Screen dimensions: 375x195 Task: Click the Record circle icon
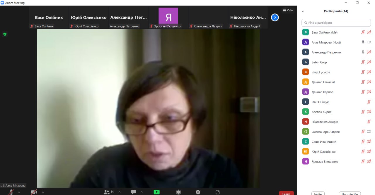coord(178,192)
